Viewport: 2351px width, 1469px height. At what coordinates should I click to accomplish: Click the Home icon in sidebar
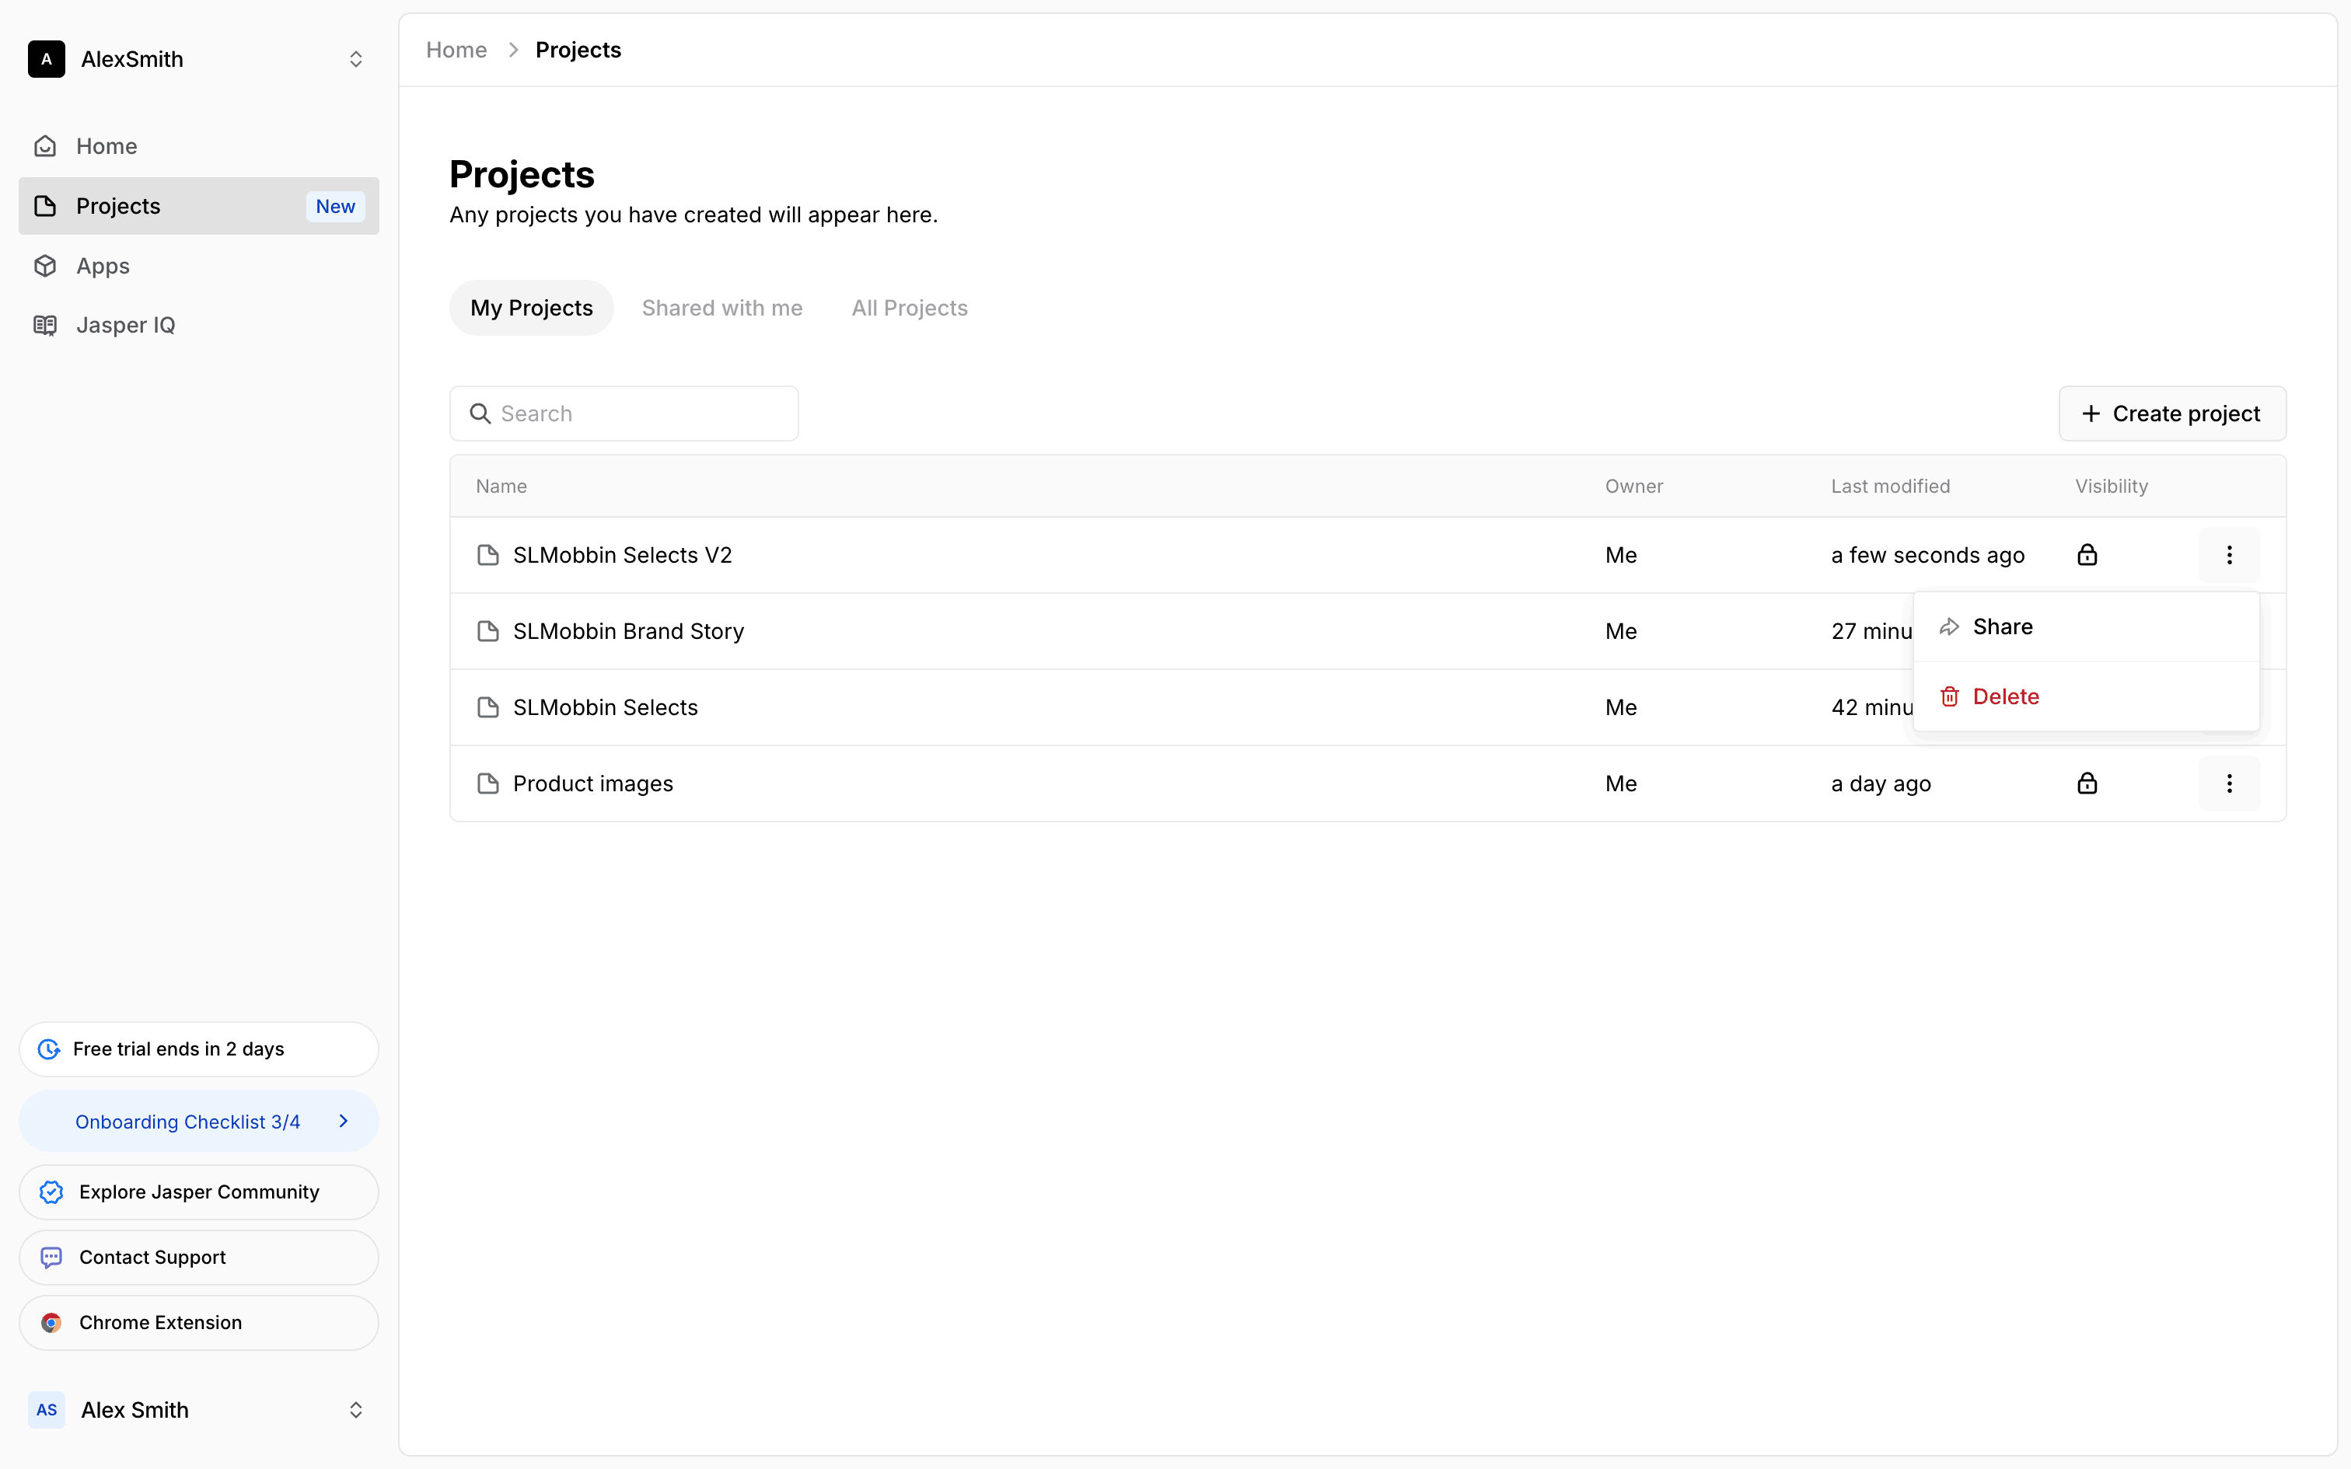point(46,146)
